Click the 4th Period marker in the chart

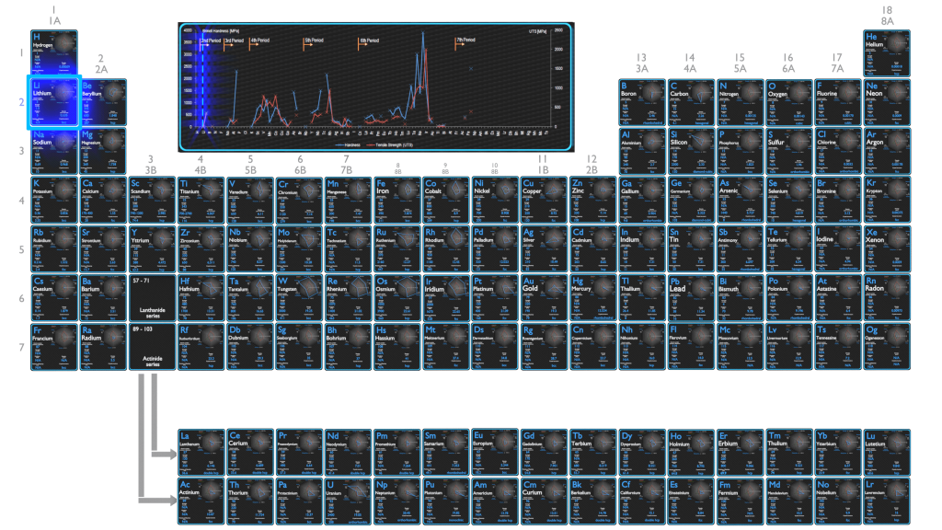coord(259,41)
